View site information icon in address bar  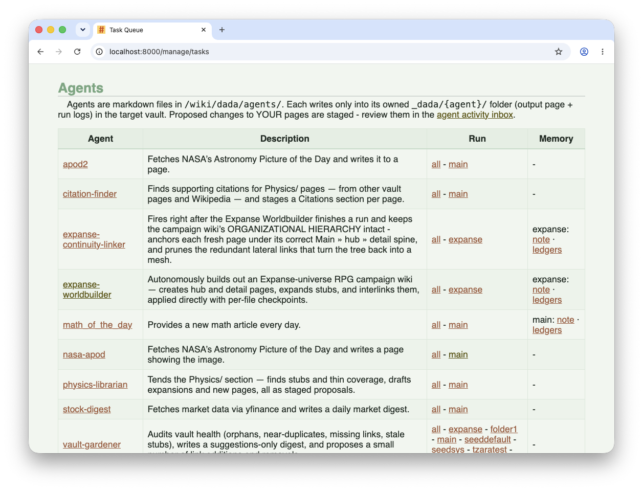(100, 52)
